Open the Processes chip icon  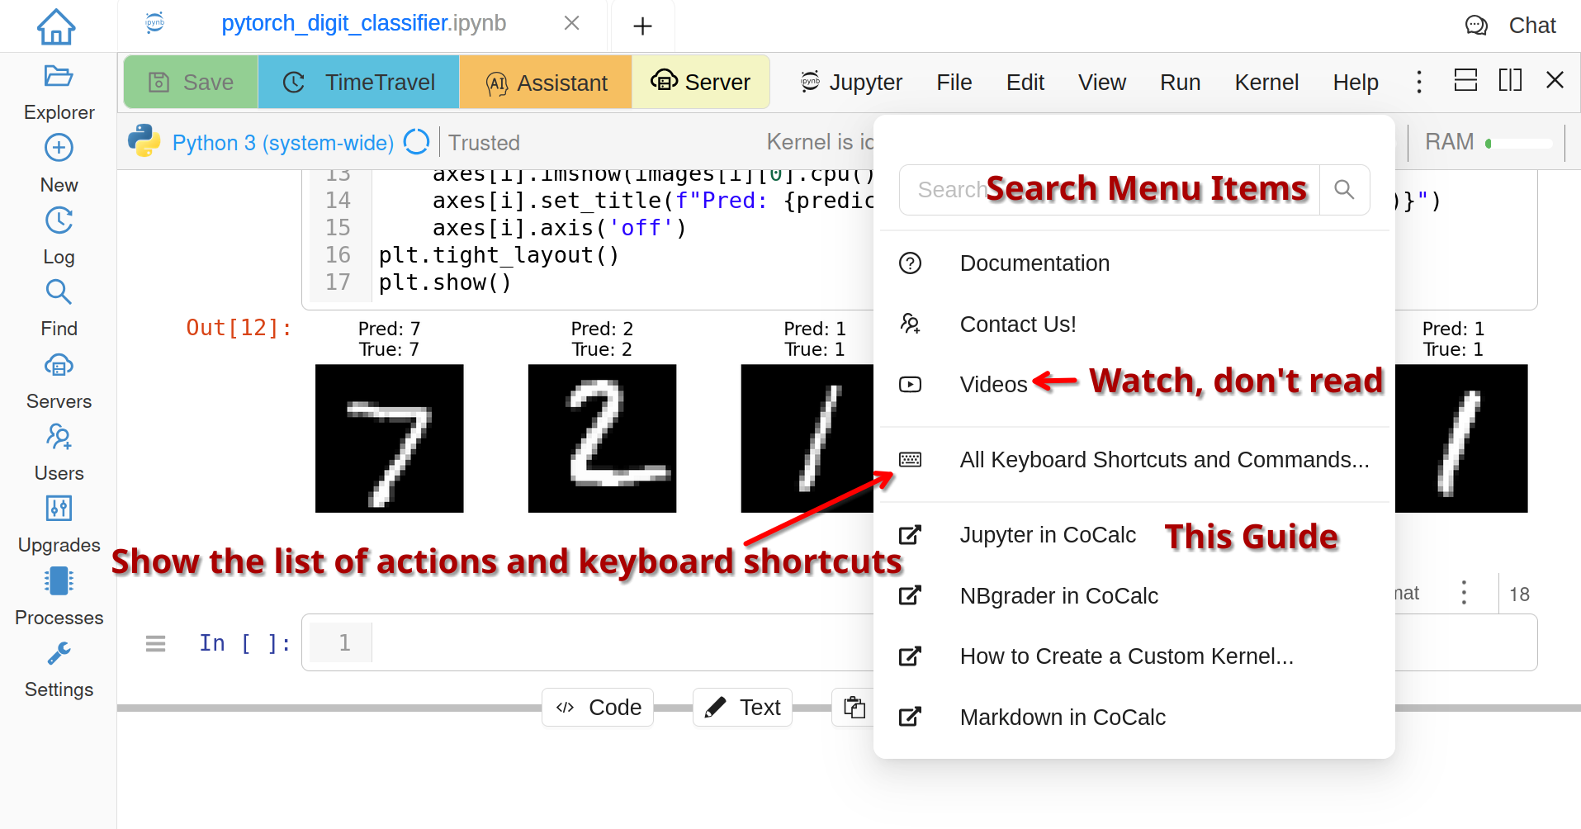coord(59,581)
